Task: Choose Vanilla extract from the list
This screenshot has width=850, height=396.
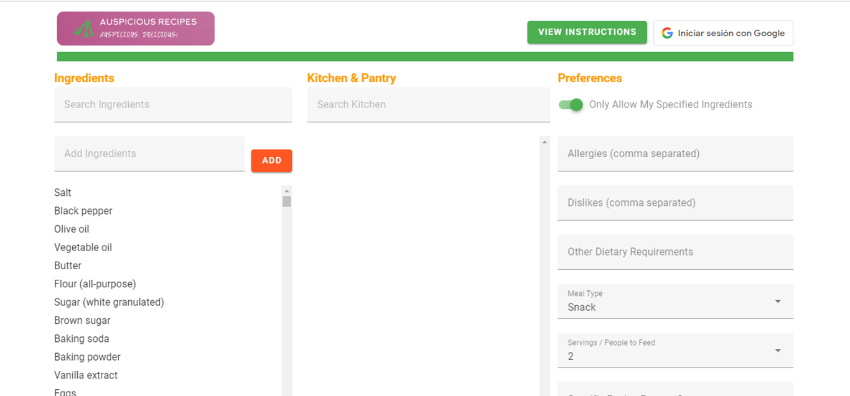Action: click(x=86, y=375)
